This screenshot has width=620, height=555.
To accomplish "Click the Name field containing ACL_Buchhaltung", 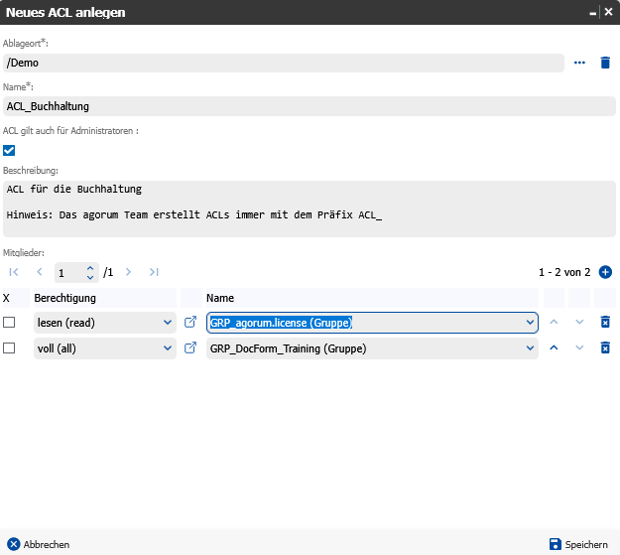I will click(x=308, y=106).
